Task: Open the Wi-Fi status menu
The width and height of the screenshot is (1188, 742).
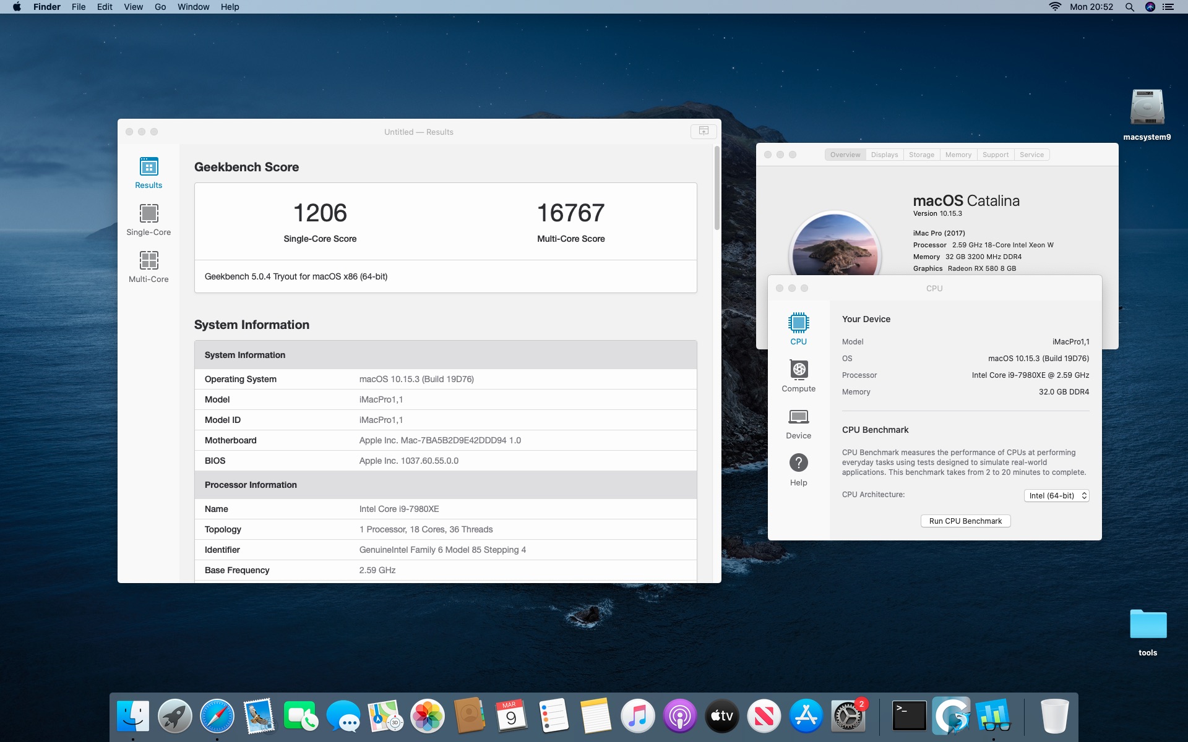Action: [1055, 7]
